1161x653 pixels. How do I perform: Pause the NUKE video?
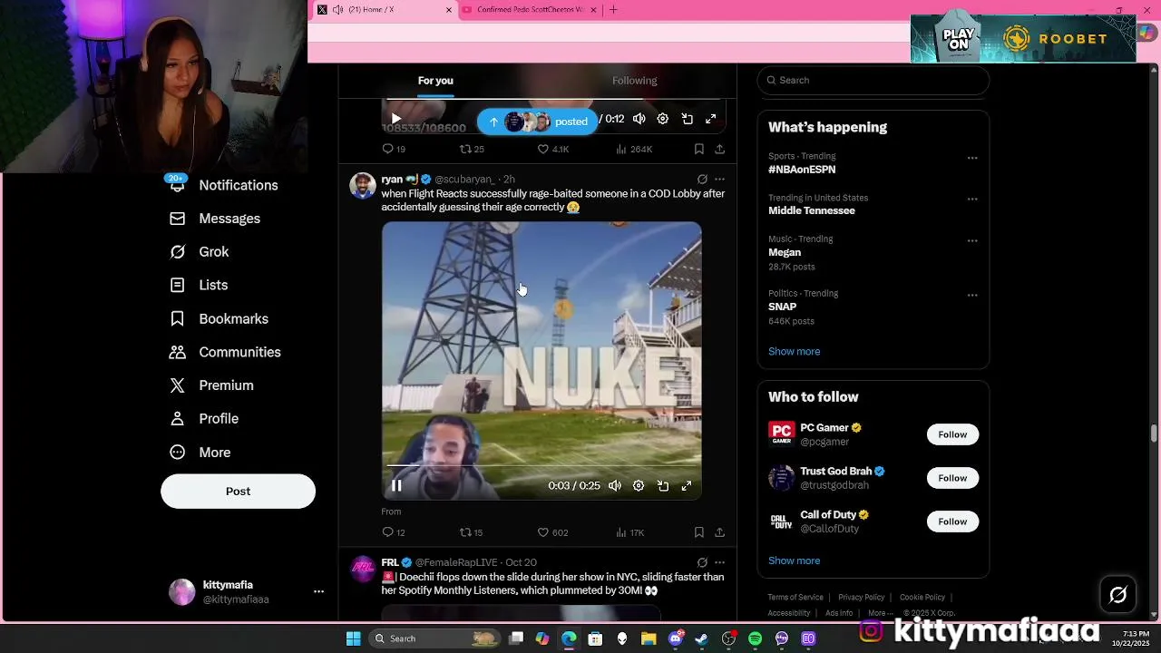396,486
